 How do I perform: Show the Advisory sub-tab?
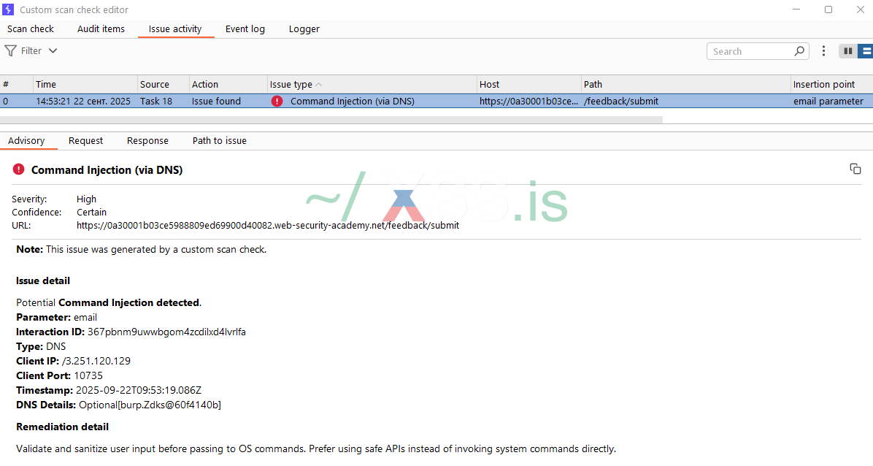(26, 140)
